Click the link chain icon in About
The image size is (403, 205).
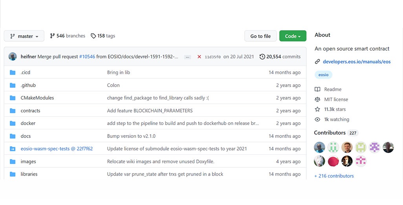pyautogui.click(x=317, y=62)
